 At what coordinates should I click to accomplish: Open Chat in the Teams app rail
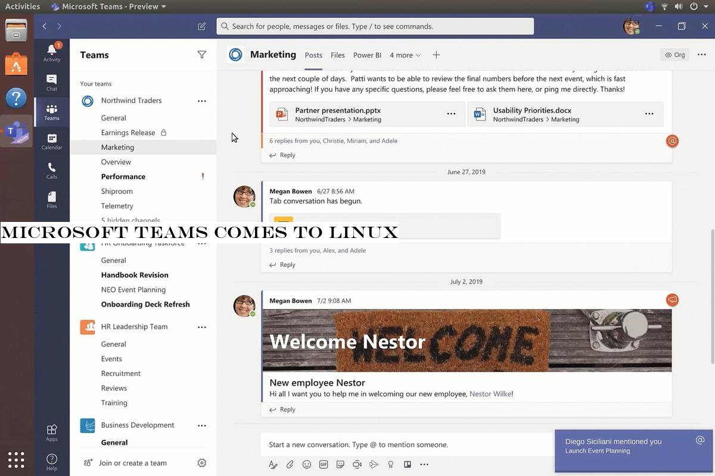point(52,83)
